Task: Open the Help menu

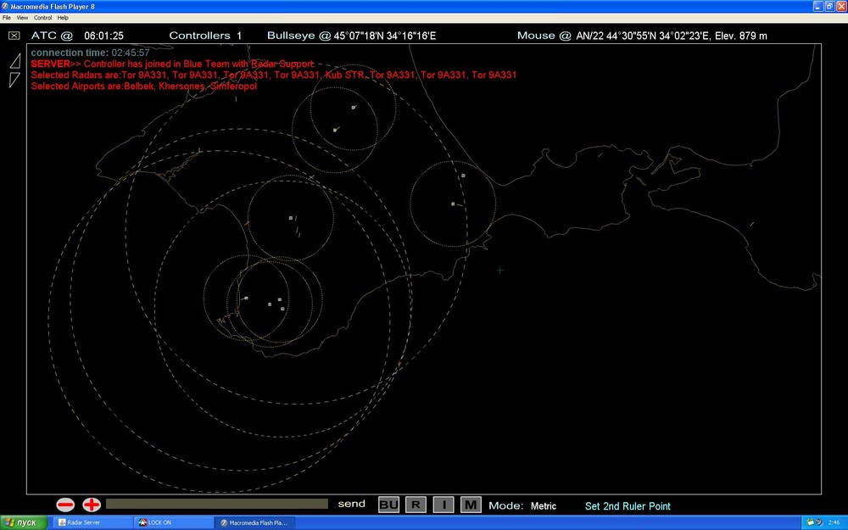Action: click(63, 18)
